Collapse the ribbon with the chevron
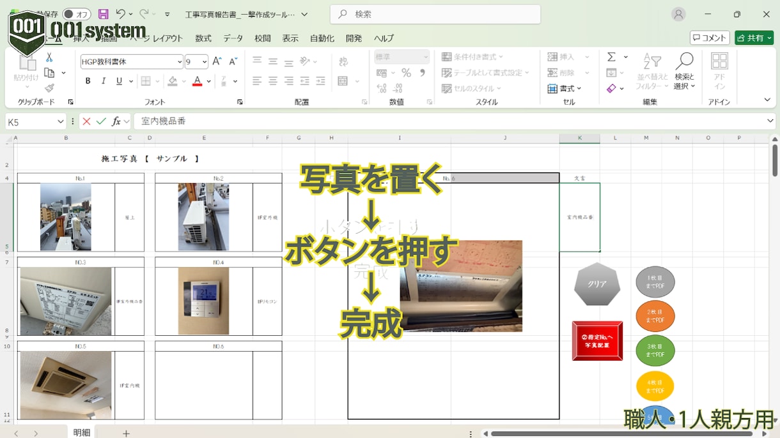The image size is (780, 438). click(767, 100)
